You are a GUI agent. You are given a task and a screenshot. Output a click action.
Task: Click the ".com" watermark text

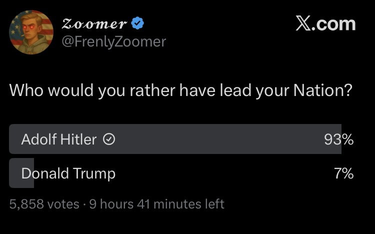[x=333, y=23]
